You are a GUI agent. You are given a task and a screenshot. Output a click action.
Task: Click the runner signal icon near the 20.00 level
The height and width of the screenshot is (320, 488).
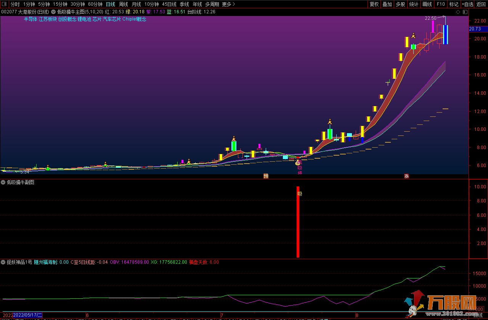pyautogui.click(x=413, y=36)
